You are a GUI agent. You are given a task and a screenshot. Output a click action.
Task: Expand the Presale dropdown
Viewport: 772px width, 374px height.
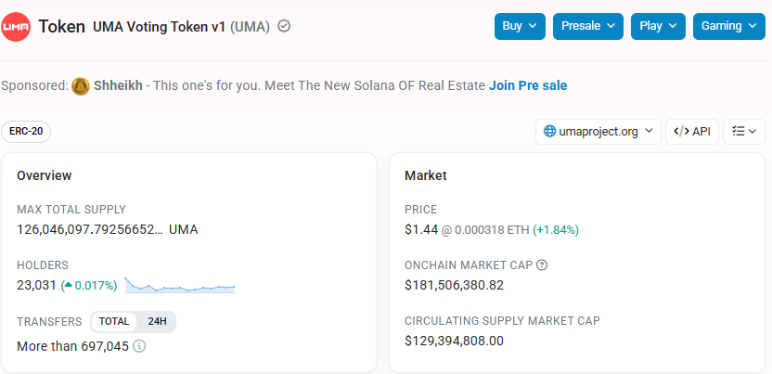click(588, 26)
